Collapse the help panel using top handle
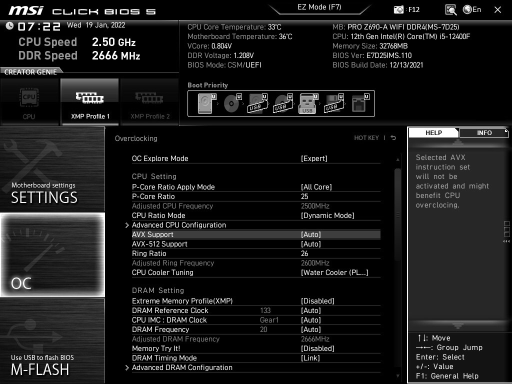 click(458, 141)
